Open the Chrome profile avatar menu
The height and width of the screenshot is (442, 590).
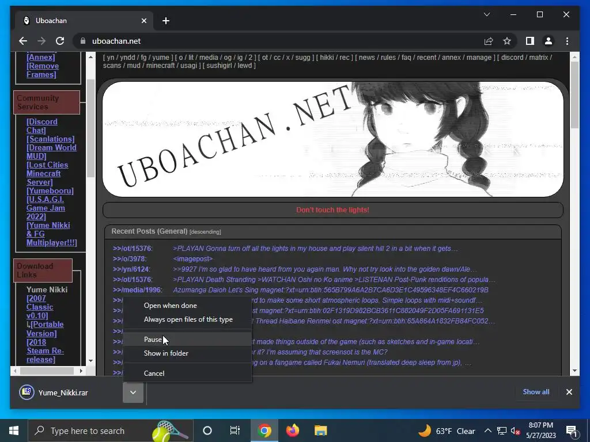[x=549, y=41]
